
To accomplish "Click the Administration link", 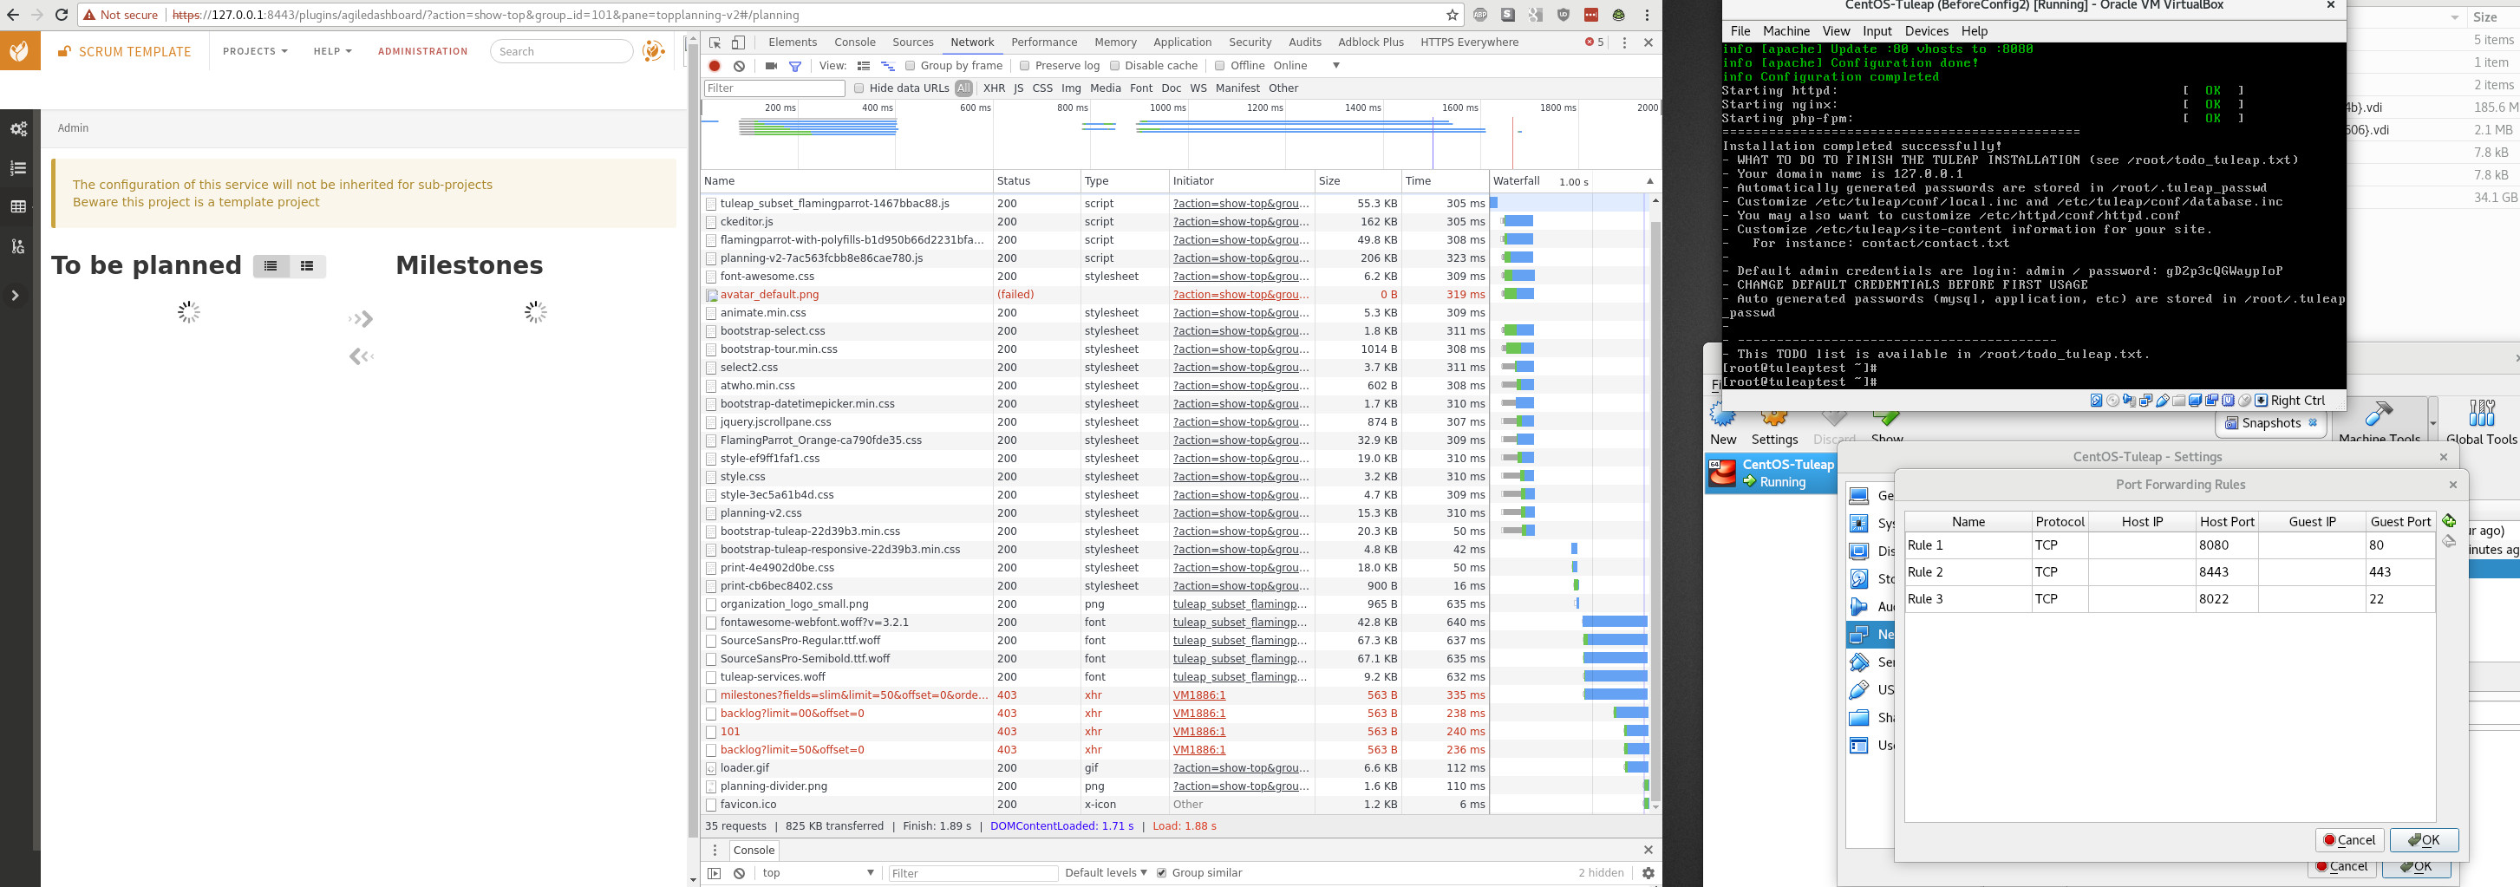I will pyautogui.click(x=422, y=51).
